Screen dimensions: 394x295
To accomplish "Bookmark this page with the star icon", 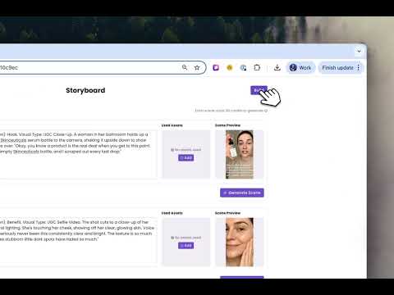I will click(x=197, y=68).
